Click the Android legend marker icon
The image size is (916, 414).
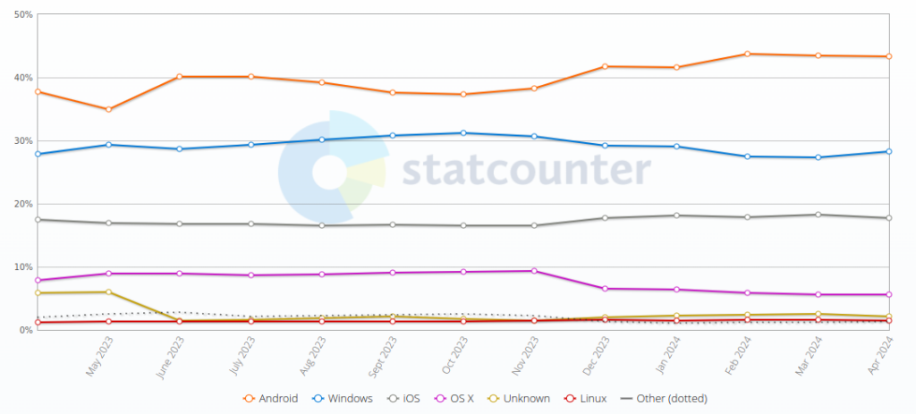(250, 398)
